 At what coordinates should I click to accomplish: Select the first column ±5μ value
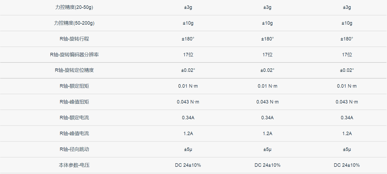[x=188, y=149]
